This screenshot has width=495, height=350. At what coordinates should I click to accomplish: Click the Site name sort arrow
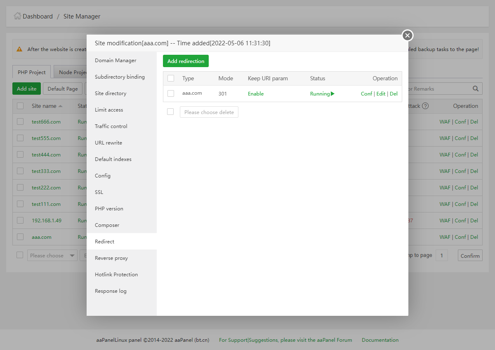pyautogui.click(x=61, y=106)
